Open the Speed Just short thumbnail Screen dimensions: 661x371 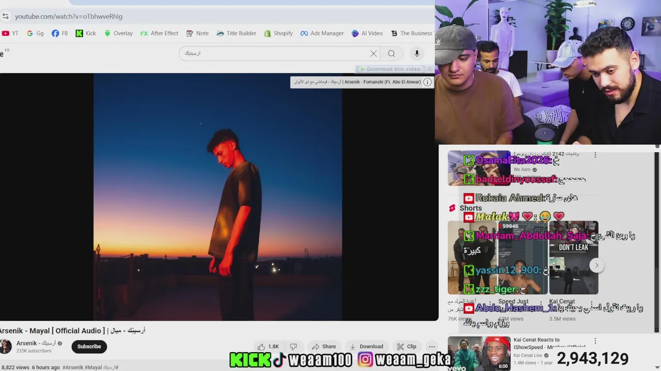tap(523, 258)
